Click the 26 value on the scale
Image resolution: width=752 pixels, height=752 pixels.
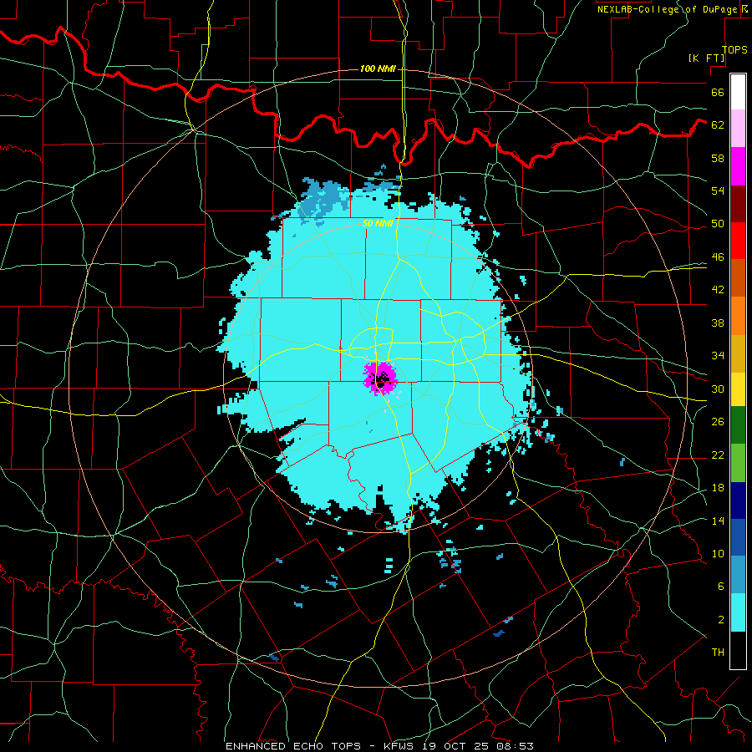click(x=718, y=422)
